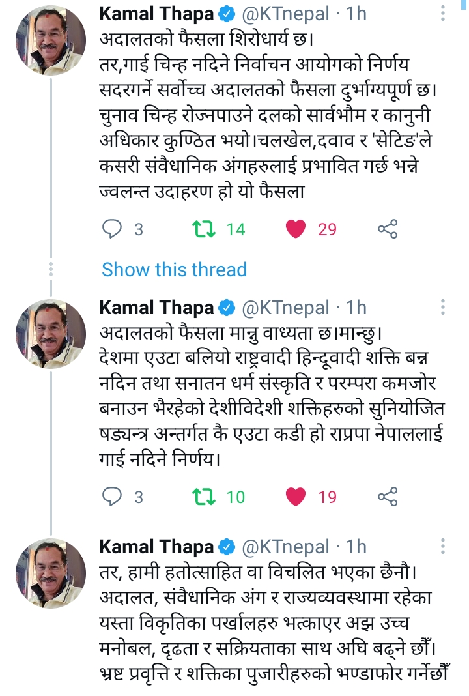Like the first tweet with 29 likes
This screenshot has width=469, height=696.
[x=296, y=229]
